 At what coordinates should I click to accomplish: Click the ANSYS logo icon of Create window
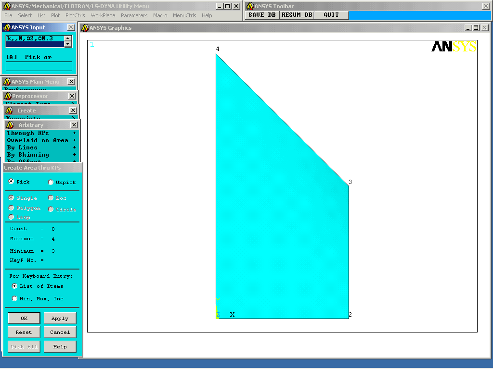tap(9, 111)
